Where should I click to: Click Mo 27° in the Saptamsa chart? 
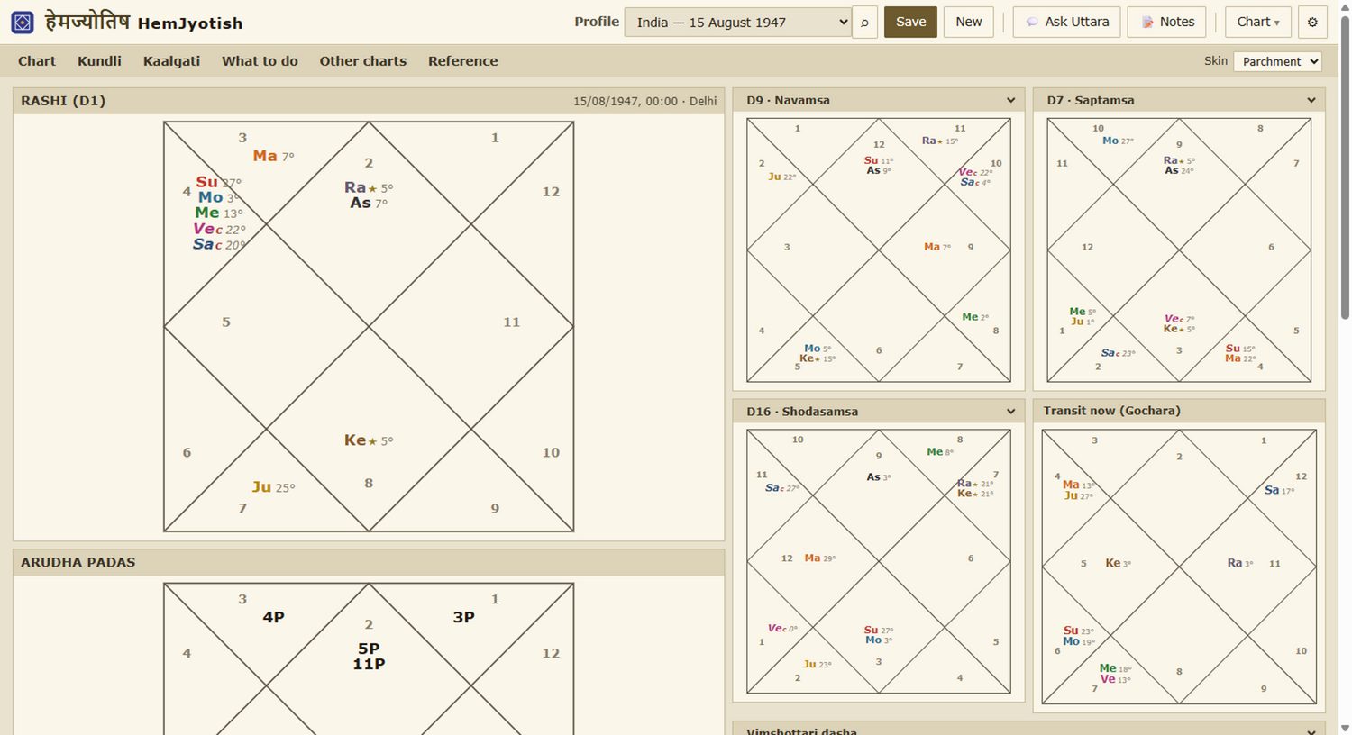point(1118,141)
